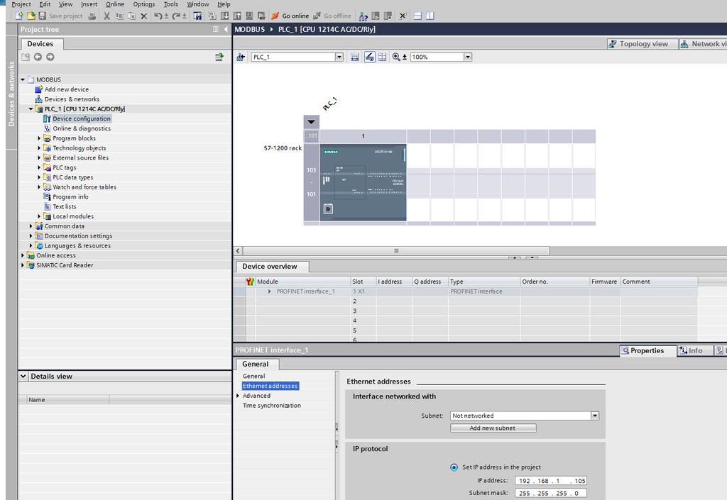727x500 pixels.
Task: Open the Project menu
Action: (21, 4)
